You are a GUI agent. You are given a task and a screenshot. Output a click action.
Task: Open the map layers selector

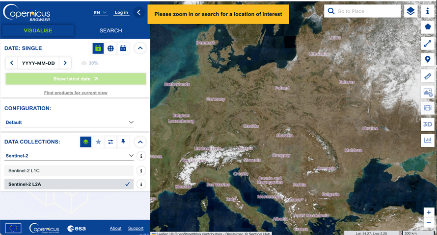[410, 11]
